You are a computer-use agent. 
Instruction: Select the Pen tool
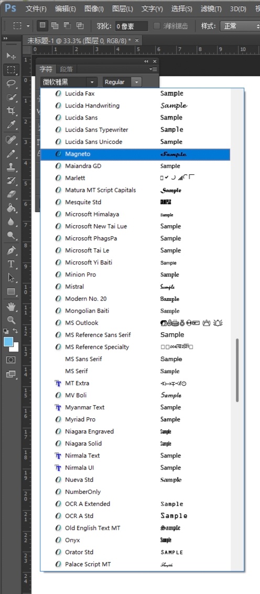point(11,250)
